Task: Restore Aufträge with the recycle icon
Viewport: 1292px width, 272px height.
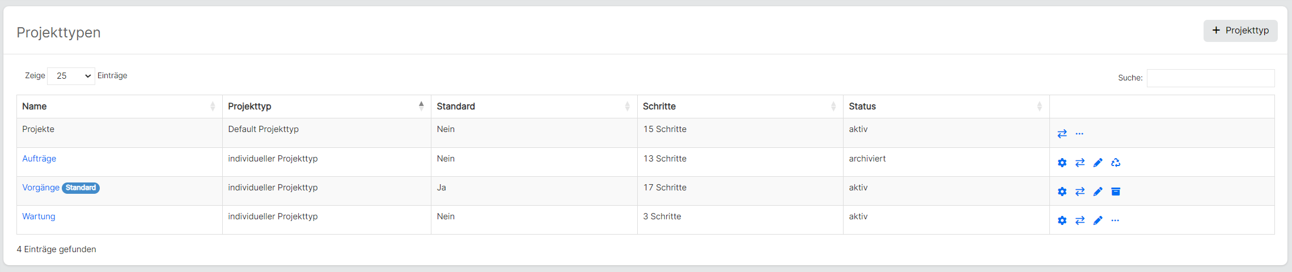Action: (x=1116, y=163)
